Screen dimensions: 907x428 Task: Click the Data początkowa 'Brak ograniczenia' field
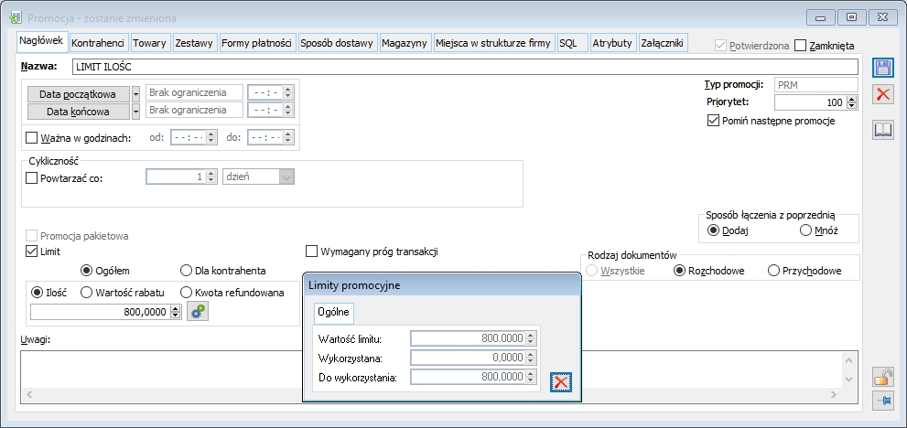coord(194,92)
